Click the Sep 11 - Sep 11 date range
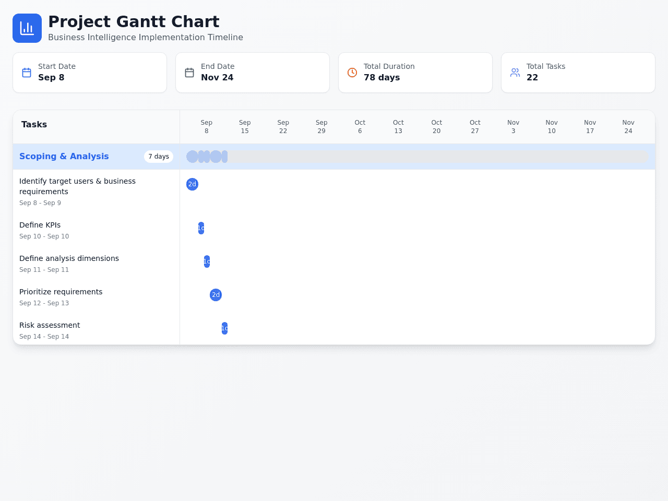The image size is (668, 501). [44, 270]
